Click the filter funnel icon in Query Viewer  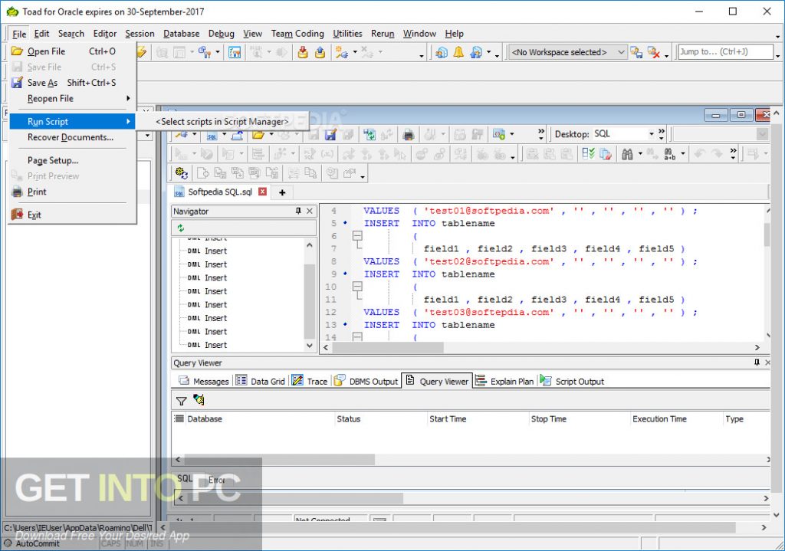[x=181, y=400]
